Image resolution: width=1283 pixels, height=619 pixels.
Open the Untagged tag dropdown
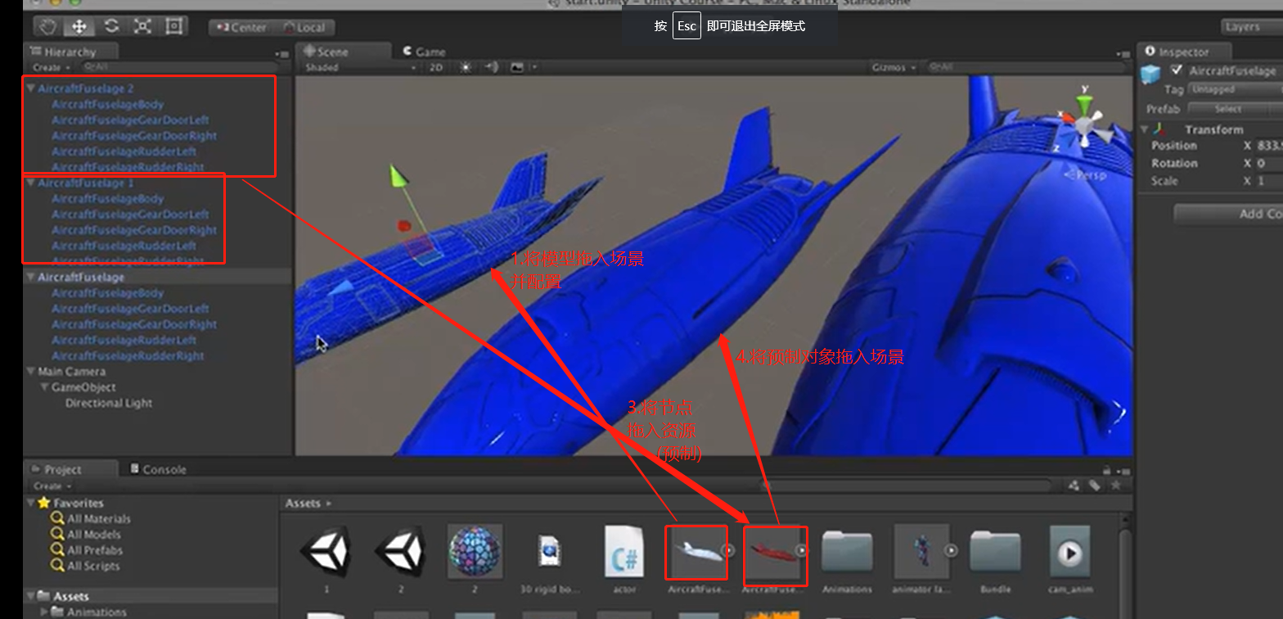click(x=1235, y=89)
